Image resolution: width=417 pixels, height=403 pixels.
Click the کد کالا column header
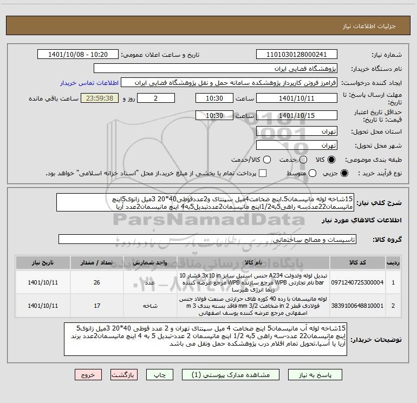click(x=357, y=262)
